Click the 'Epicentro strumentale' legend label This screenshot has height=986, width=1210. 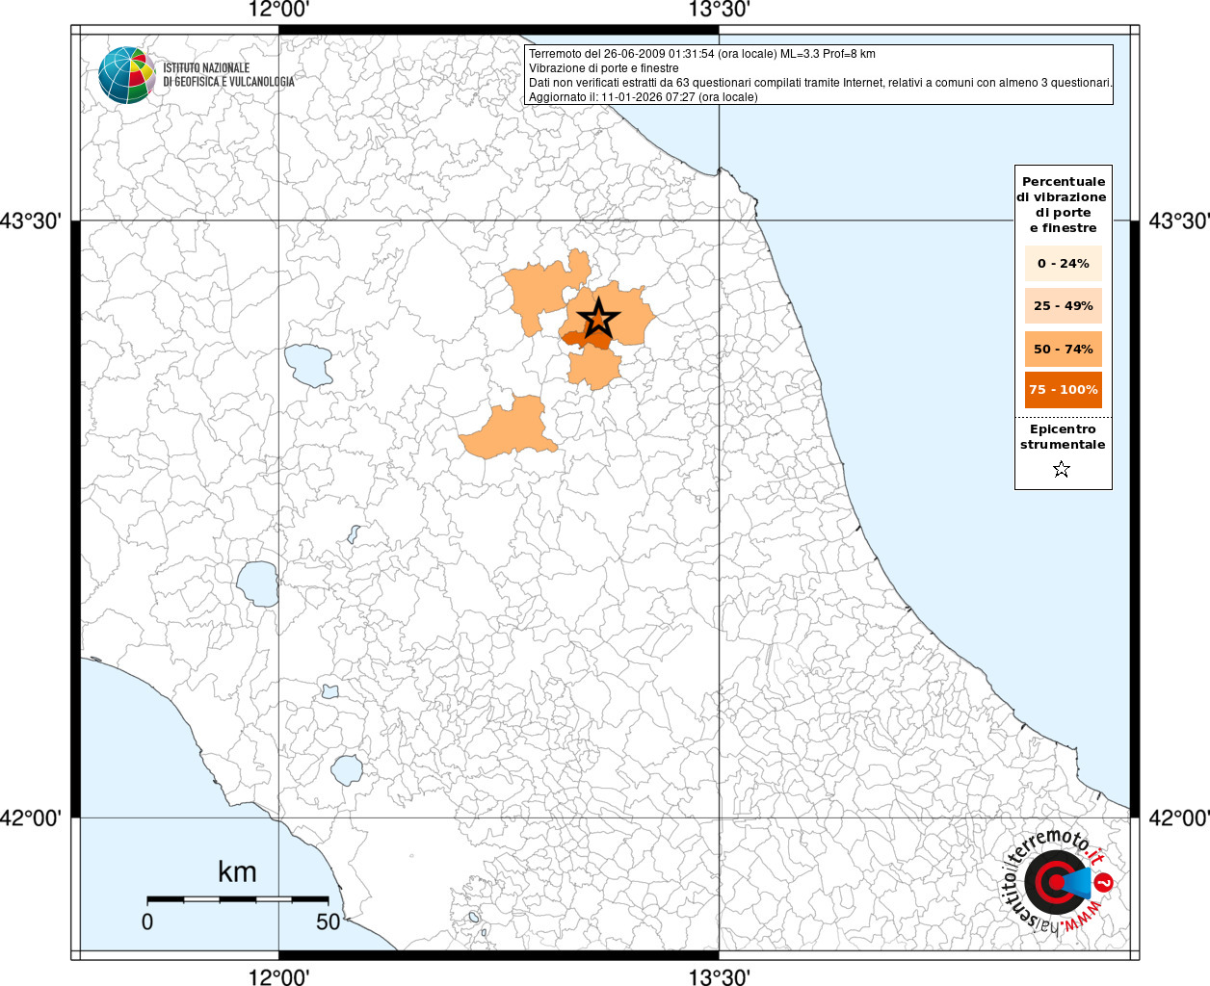click(1063, 437)
